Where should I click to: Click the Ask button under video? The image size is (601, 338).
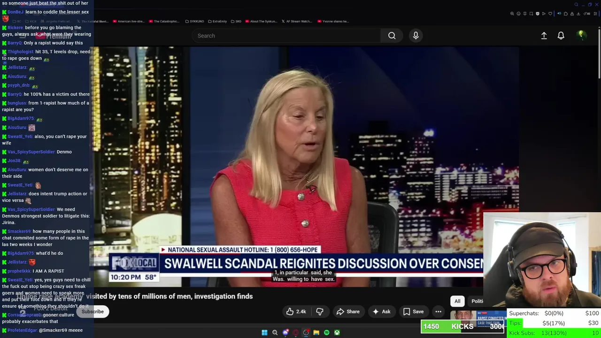pos(381,312)
